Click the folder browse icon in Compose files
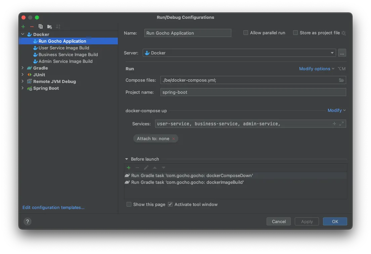This screenshot has height=254, width=371. (x=341, y=80)
